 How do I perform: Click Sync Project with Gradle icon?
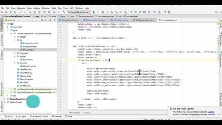pyautogui.click(x=154, y=12)
